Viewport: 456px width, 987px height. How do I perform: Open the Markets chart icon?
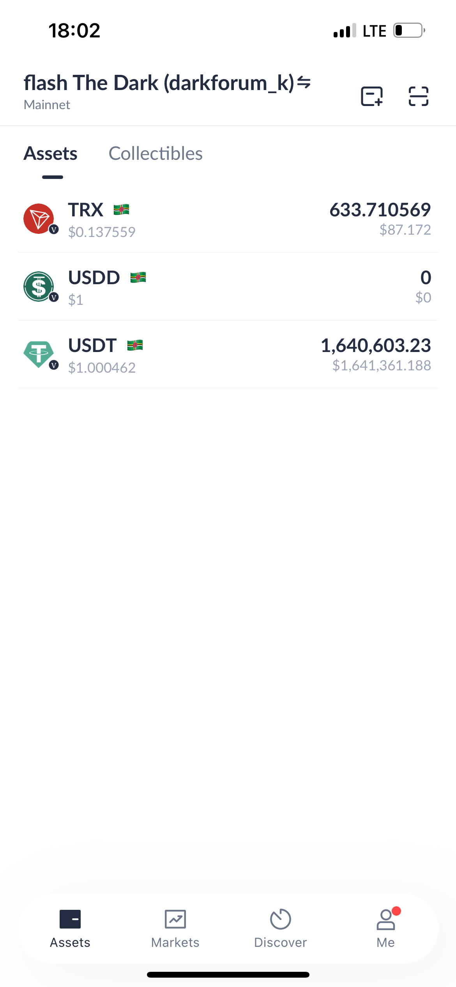(175, 919)
